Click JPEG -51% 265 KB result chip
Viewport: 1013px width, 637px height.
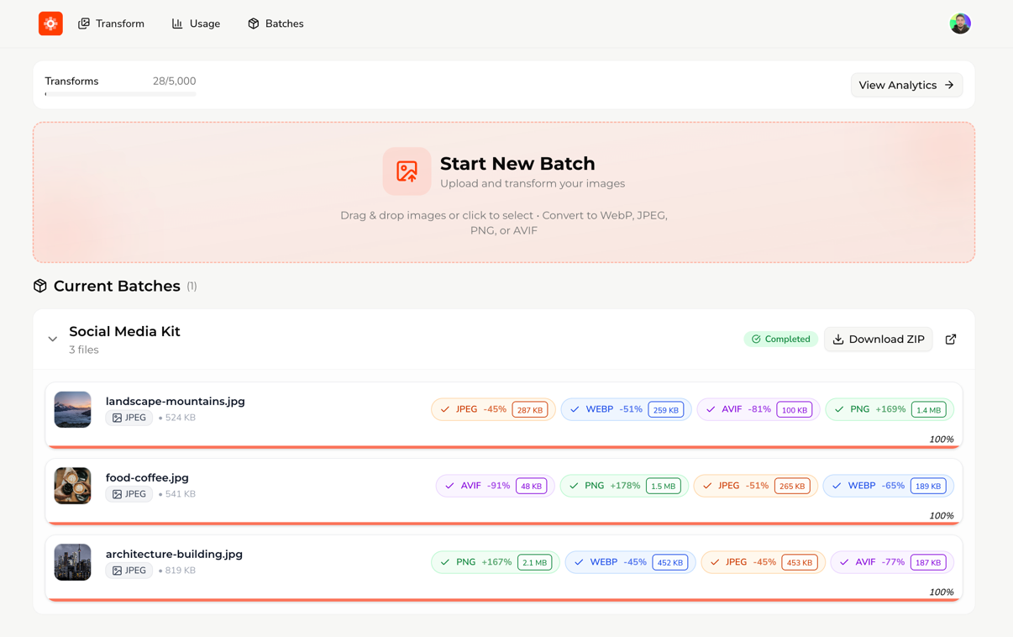click(x=755, y=486)
